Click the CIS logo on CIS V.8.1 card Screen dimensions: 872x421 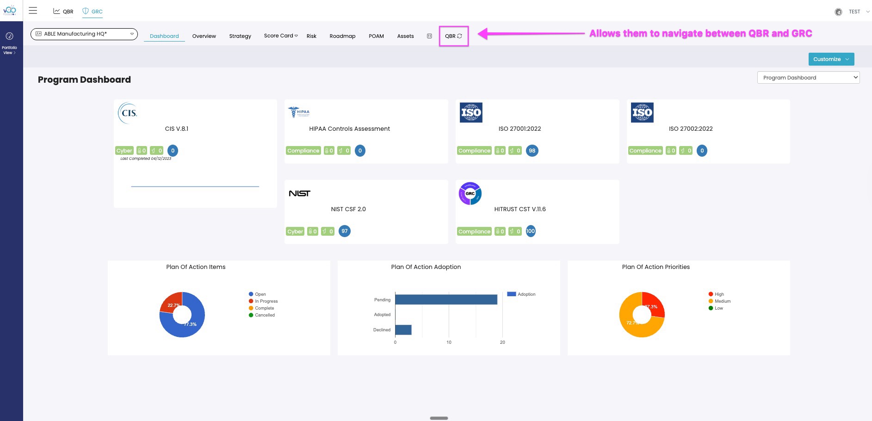128,113
